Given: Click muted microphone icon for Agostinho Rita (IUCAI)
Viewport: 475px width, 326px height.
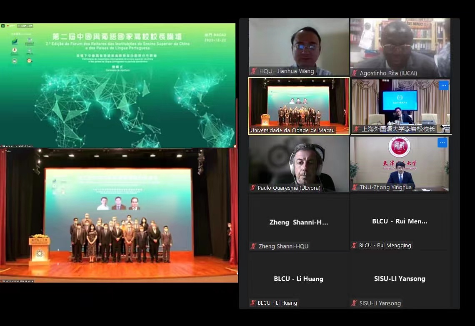Looking at the screenshot, I should (355, 73).
